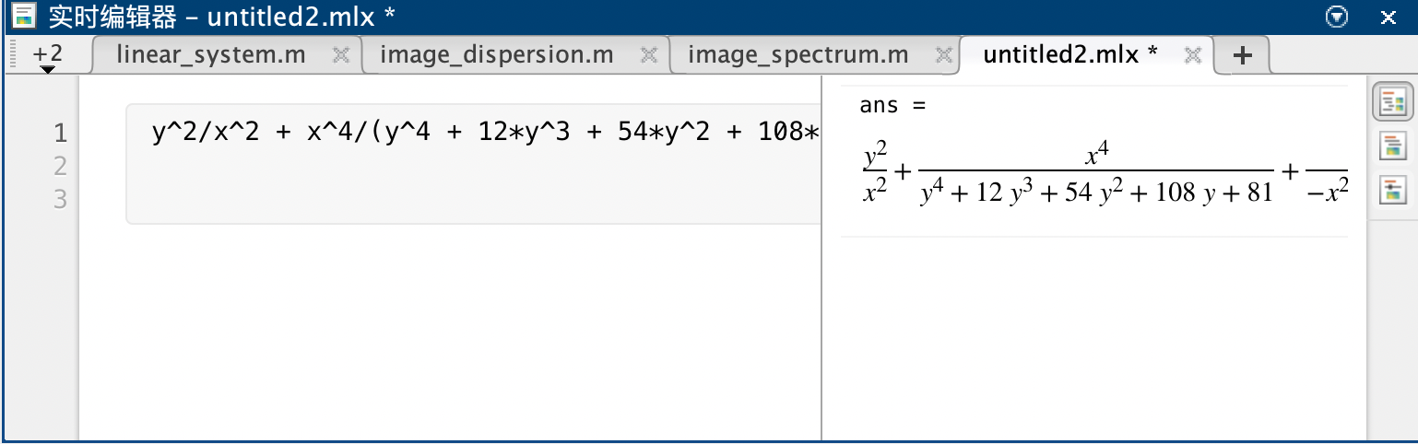The width and height of the screenshot is (1418, 444).
Task: Close the linear_system.m tab
Action: (x=341, y=55)
